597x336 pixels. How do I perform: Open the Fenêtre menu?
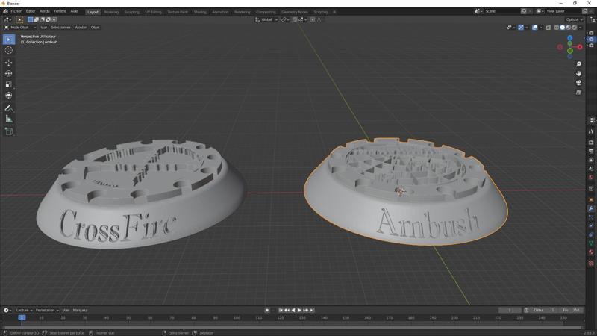coord(60,11)
